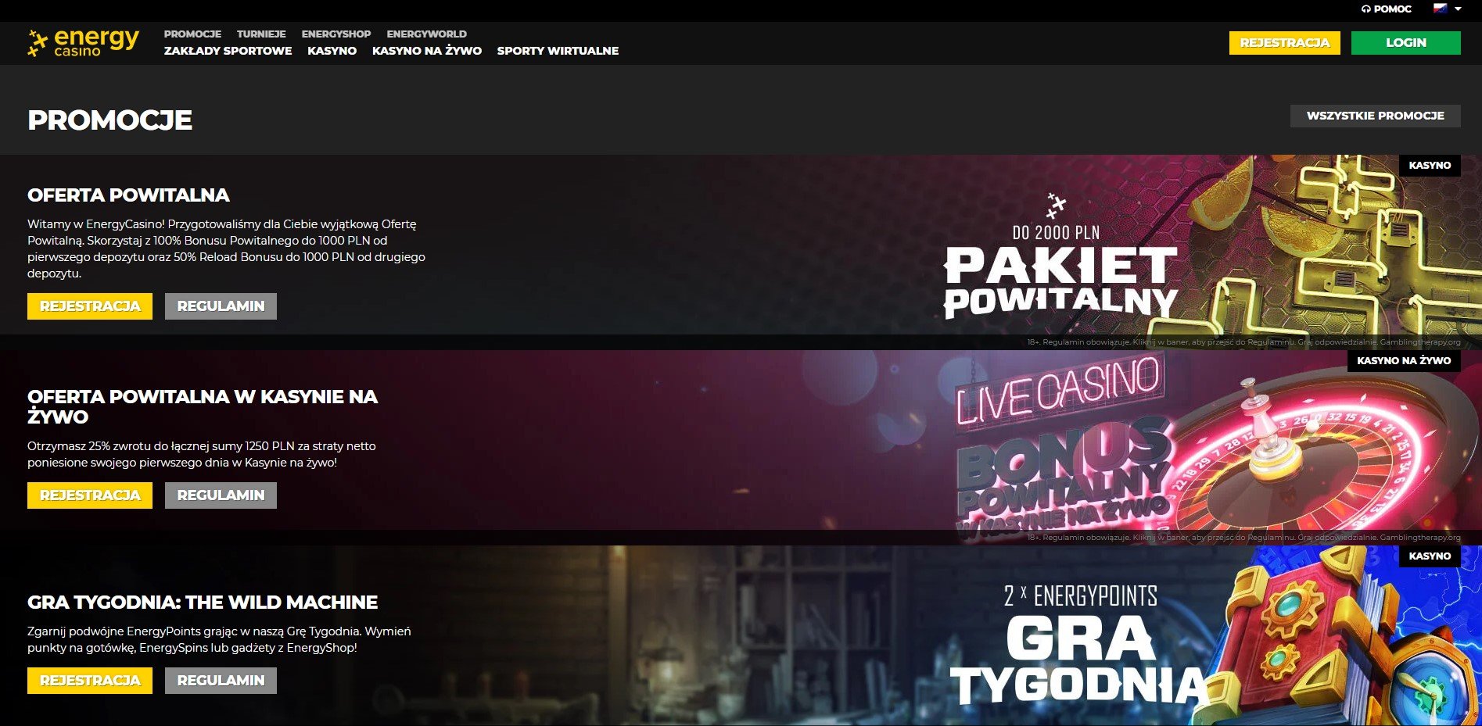Open EnergyShop from the top navigation
Screen dimensions: 1482x726
pos(336,34)
